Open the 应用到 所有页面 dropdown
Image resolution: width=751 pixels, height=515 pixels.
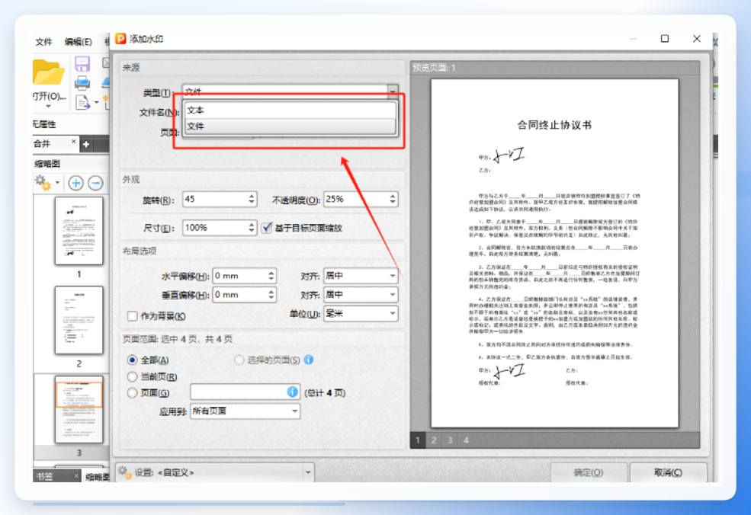pyautogui.click(x=246, y=411)
